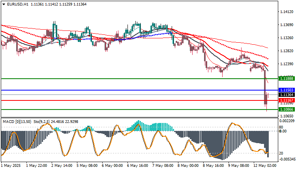Click the -0.005345 indicator scale value
296x170 pixels.
point(287,159)
